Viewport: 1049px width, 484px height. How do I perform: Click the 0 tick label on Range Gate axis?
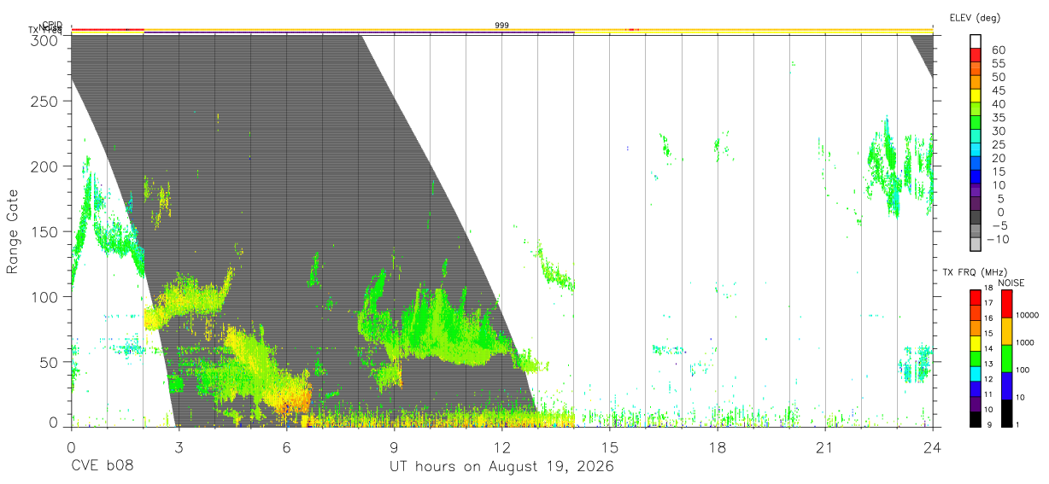53,422
